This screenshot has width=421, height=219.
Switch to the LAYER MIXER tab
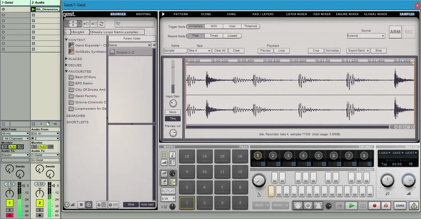coord(296,14)
